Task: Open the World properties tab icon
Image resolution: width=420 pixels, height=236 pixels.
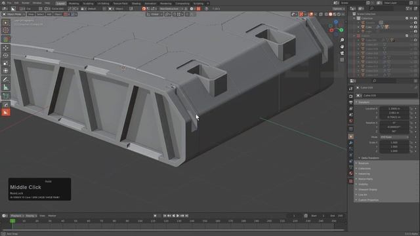Action: pyautogui.click(x=351, y=121)
